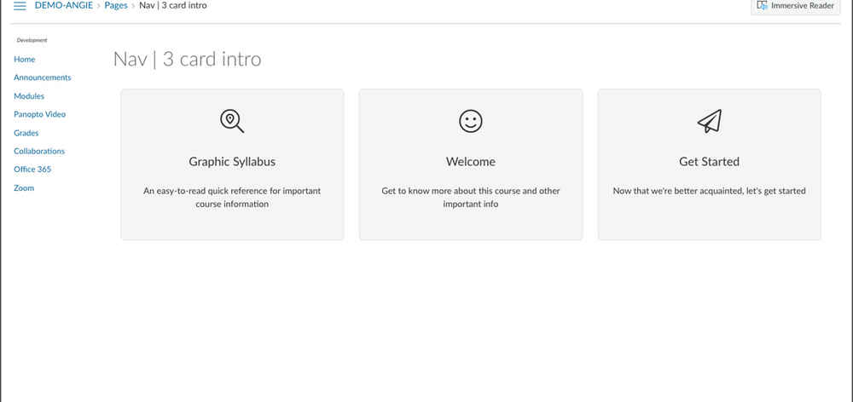
Task: Navigate to Modules in sidebar
Action: [x=29, y=96]
